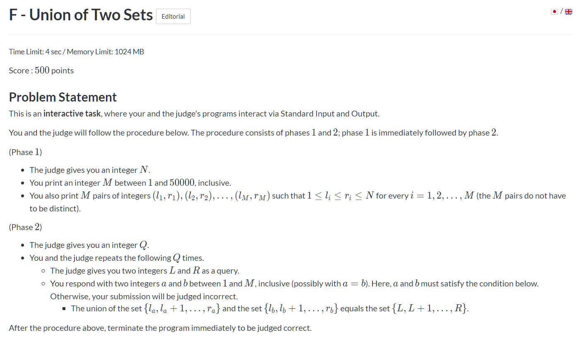586x337 pixels.
Task: Click the "(Phase 2)" label
Action: click(x=25, y=227)
